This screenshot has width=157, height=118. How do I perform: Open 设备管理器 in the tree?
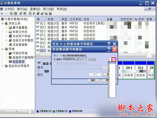pyautogui.click(x=20, y=45)
